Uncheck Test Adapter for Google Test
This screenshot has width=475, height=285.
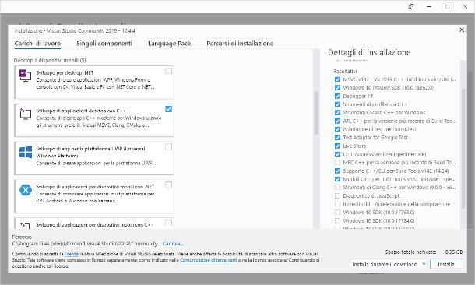tap(337, 138)
